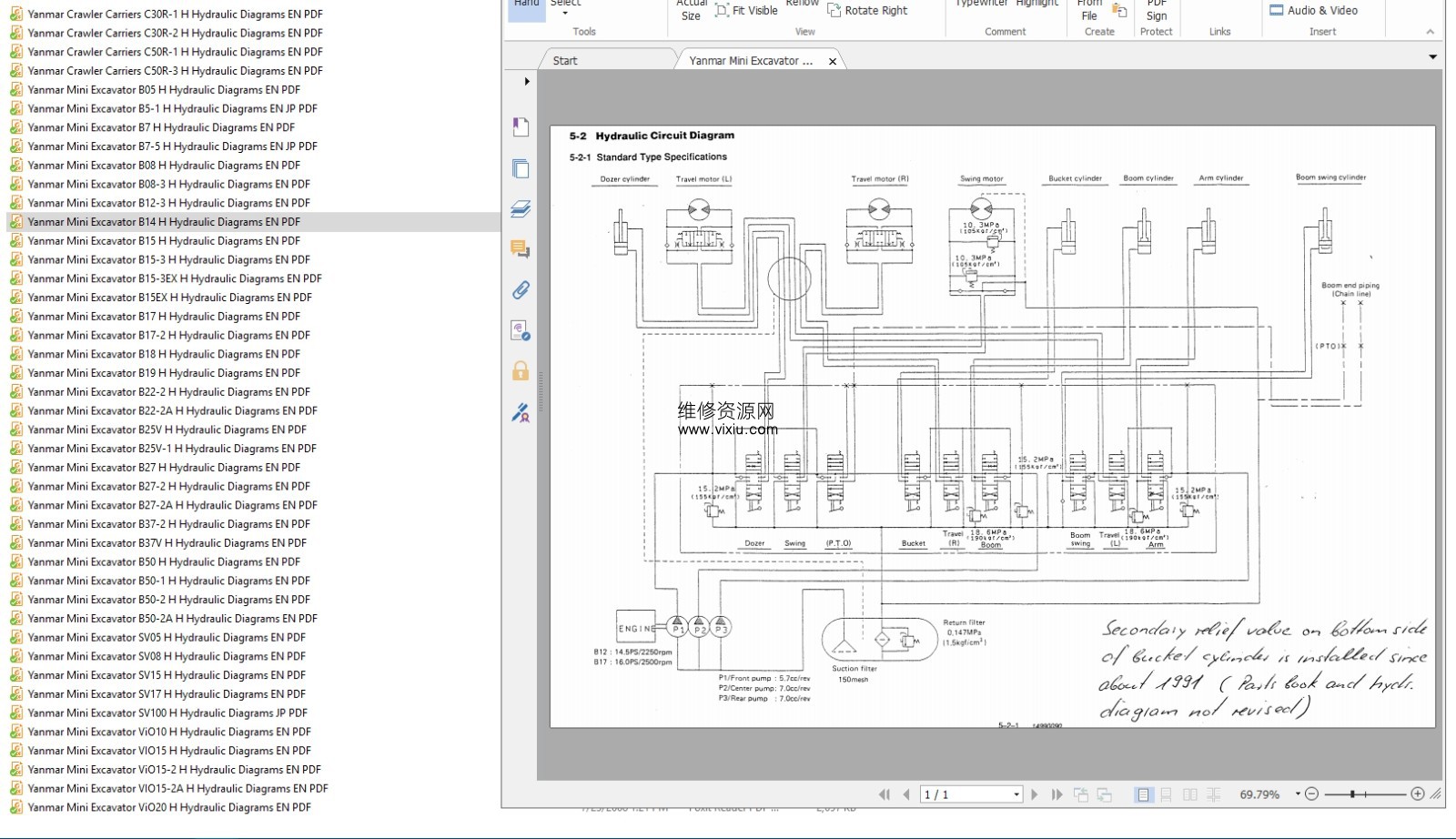Expand the navigation panel arrow
1456x839 pixels.
tap(527, 82)
